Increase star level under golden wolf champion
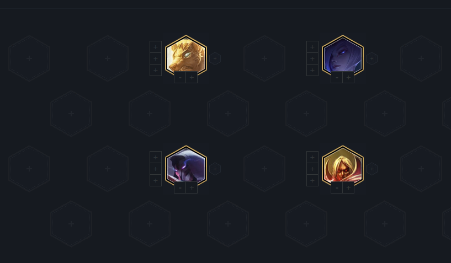The height and width of the screenshot is (263, 451). [x=192, y=78]
